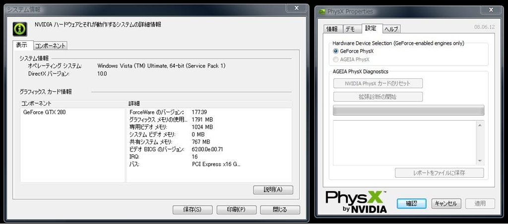Click the PhysX by NVIDIA logo
The width and height of the screenshot is (508, 224).
click(x=356, y=202)
